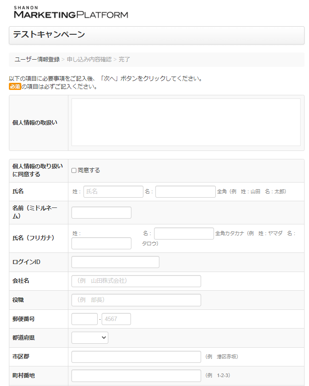Viewport: 309px width, 386px height.
Task: Click the ユーザー情報登録 breadcrumb step
Action: coord(37,59)
